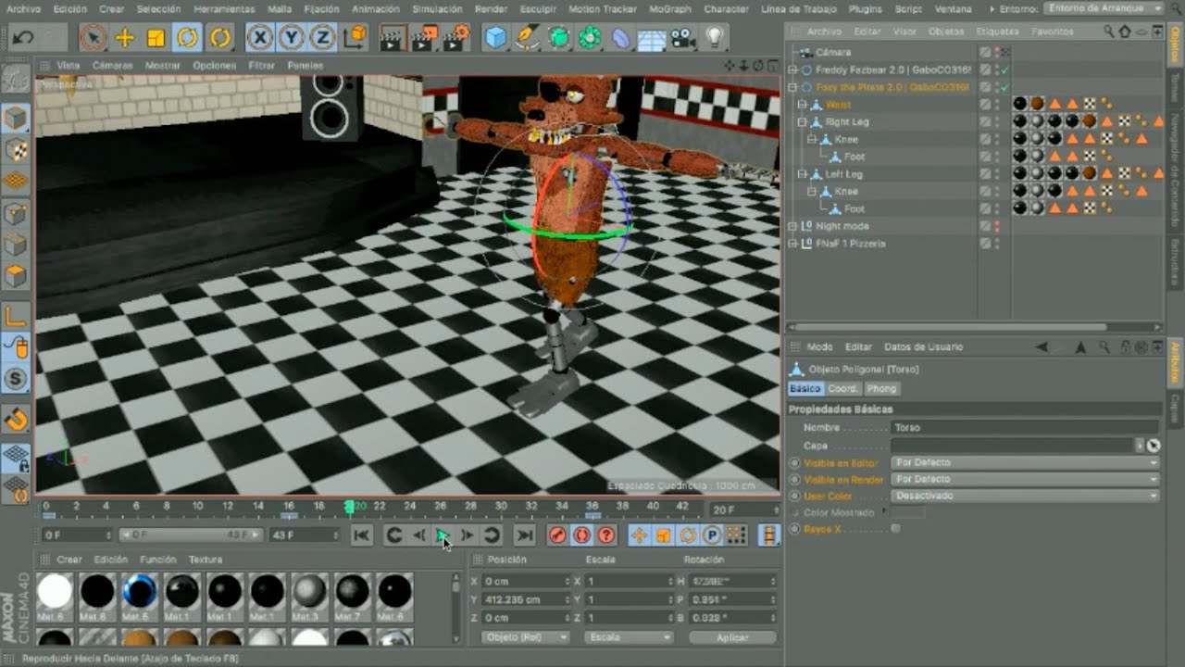The image size is (1185, 667).
Task: Toggle automatic keyframing button
Action: [x=581, y=535]
